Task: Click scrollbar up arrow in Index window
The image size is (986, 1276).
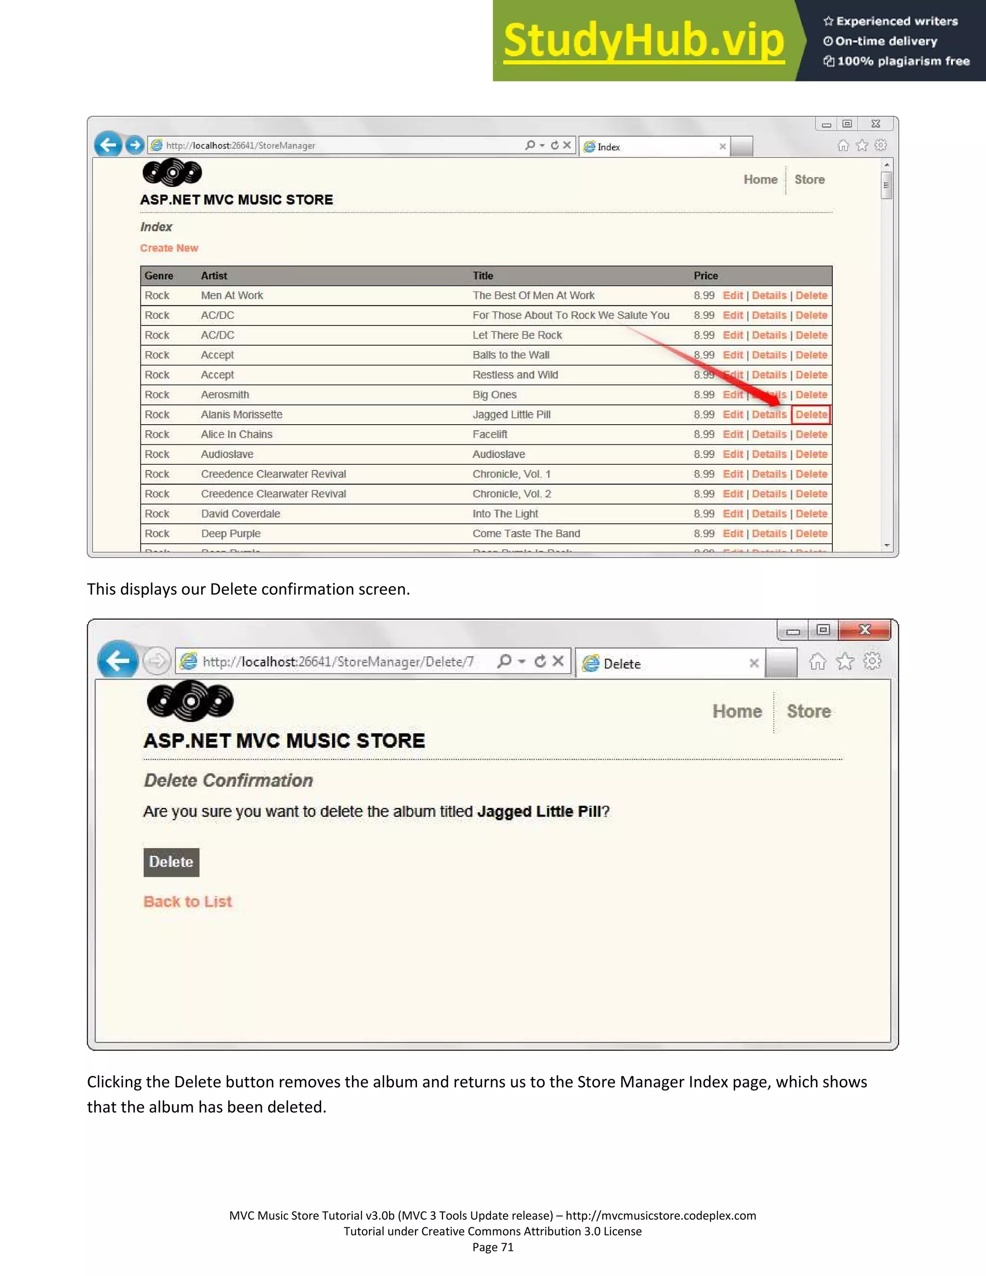Action: tap(887, 165)
